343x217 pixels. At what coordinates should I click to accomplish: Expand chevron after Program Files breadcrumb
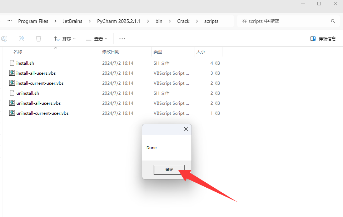coord(55,21)
